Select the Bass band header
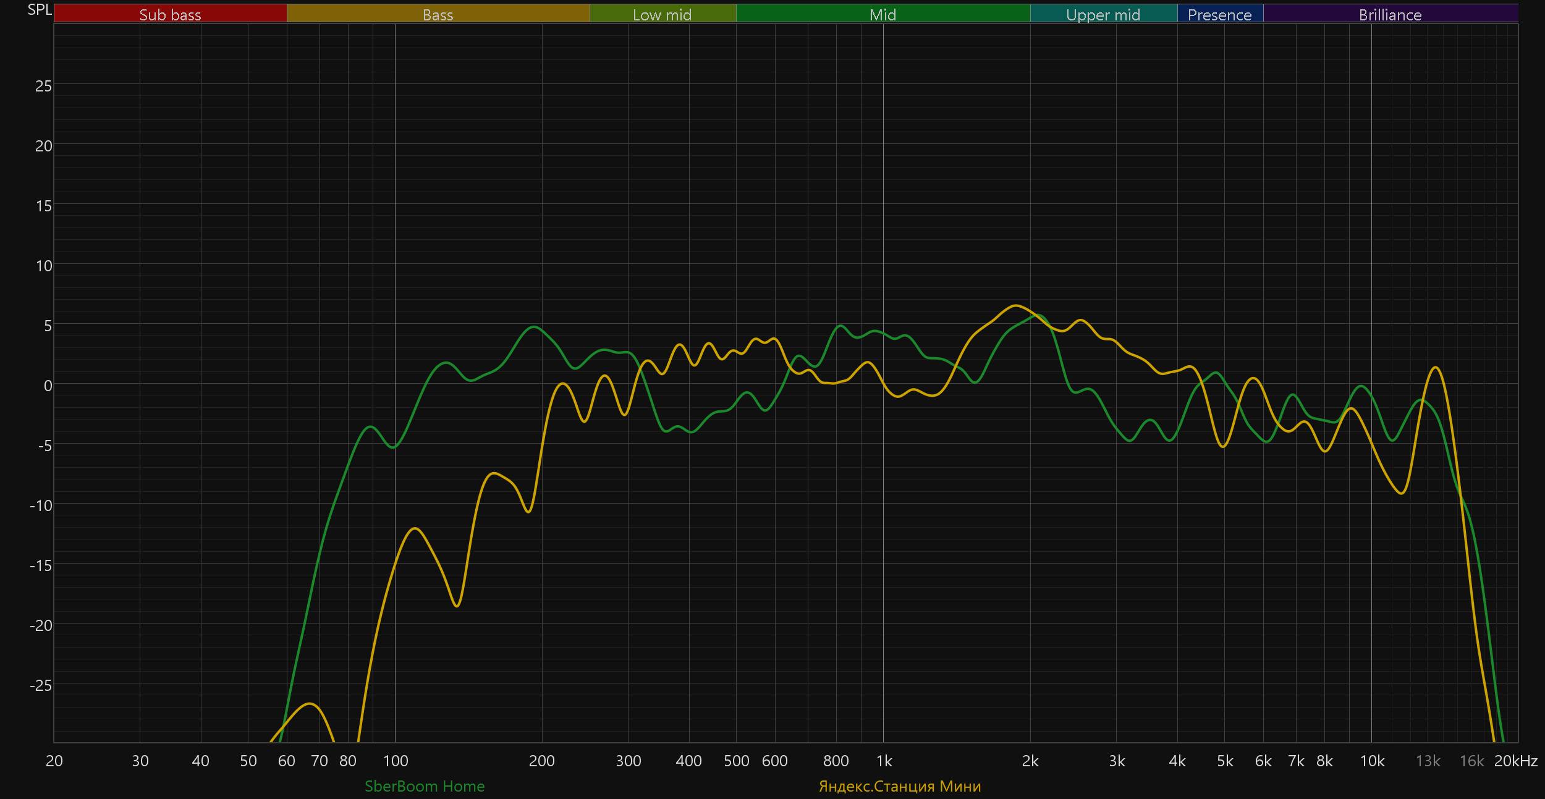Viewport: 1545px width, 799px height. [438, 14]
